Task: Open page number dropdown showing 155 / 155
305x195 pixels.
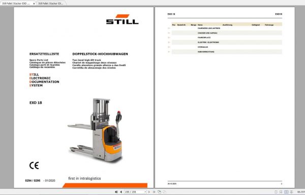Action: coord(145,192)
